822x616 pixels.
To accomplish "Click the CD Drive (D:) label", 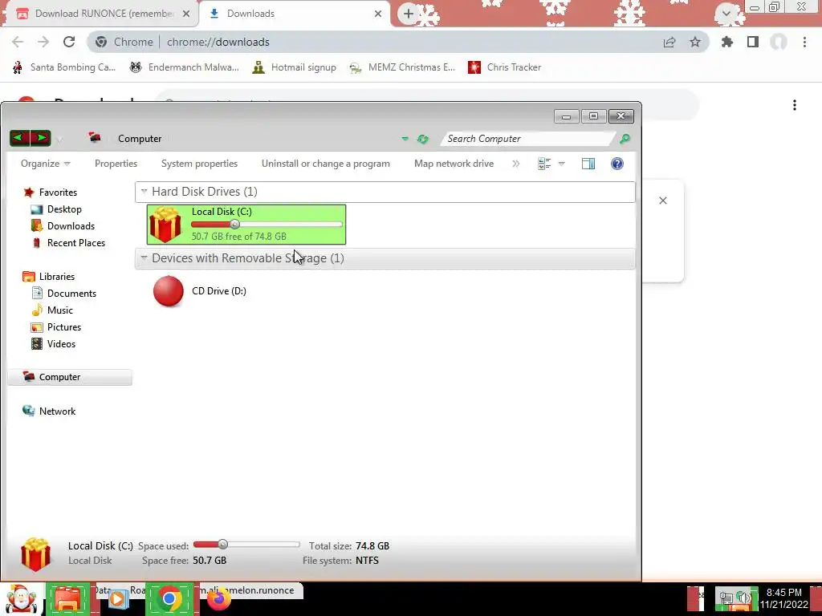I will (x=219, y=290).
